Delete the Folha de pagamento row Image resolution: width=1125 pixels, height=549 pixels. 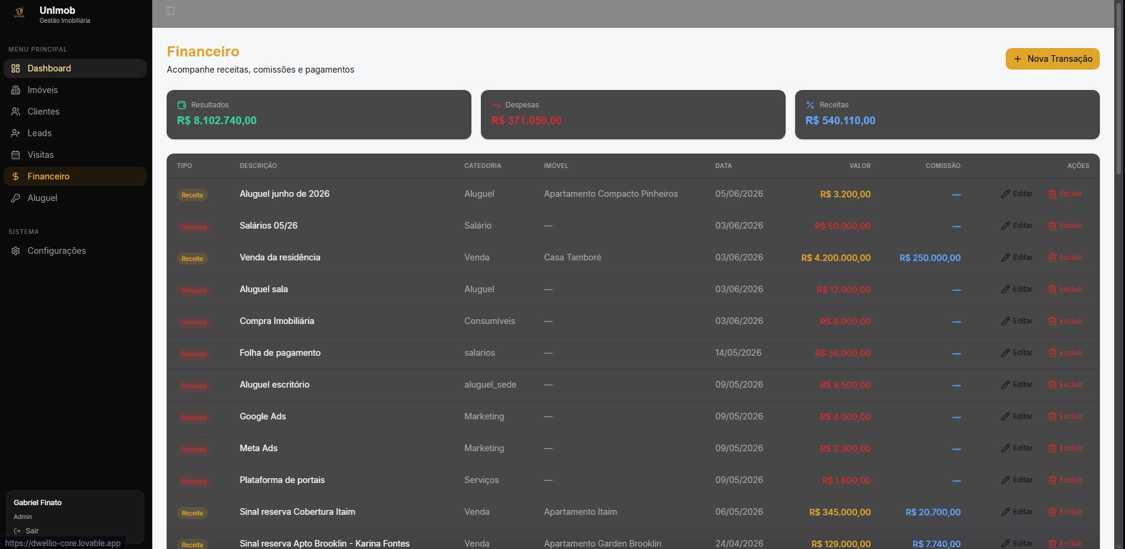pos(1065,353)
